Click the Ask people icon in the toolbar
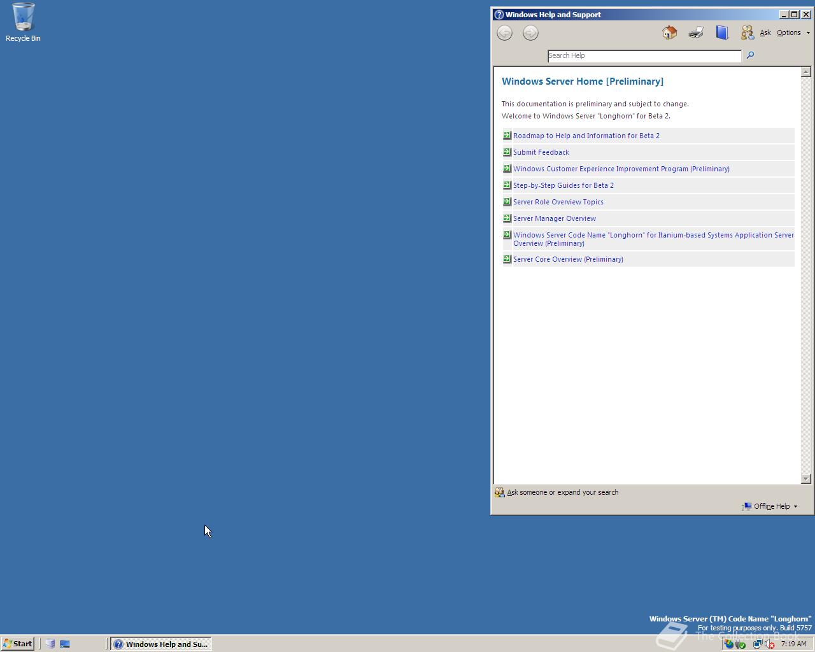 pos(748,32)
